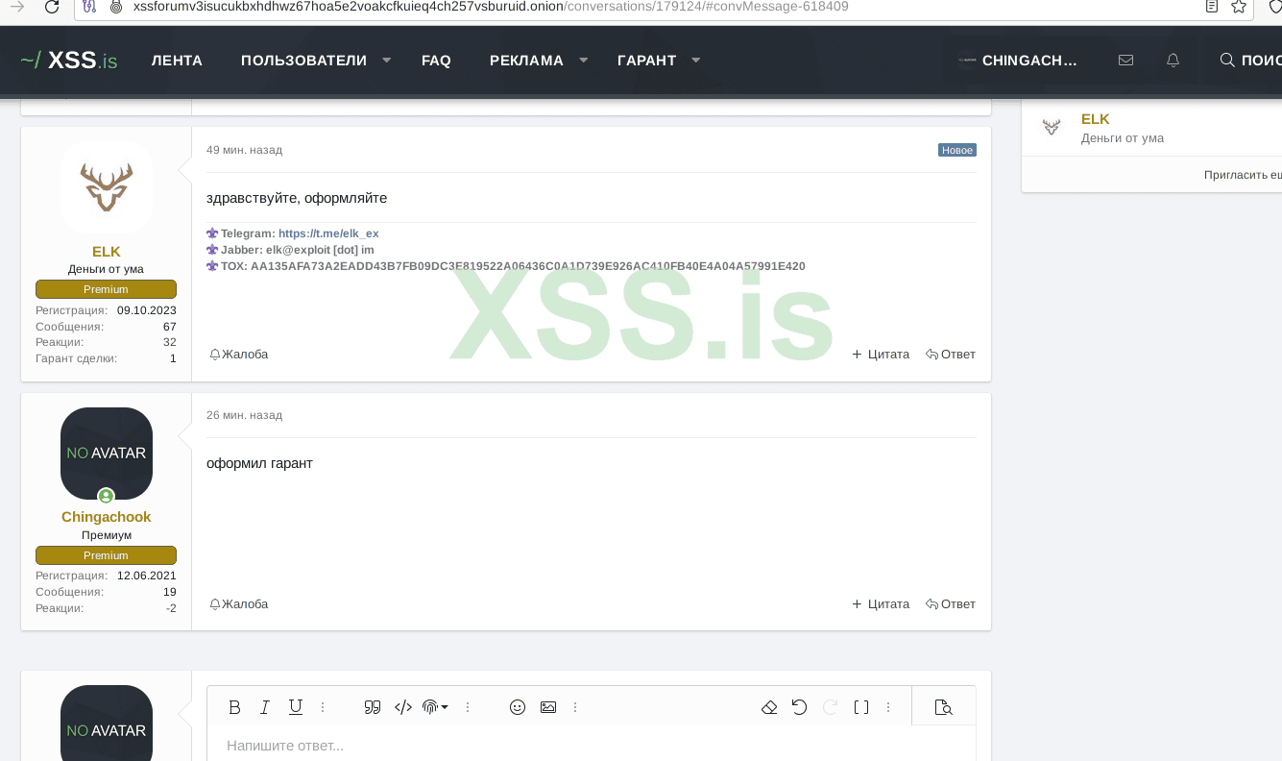The width and height of the screenshot is (1282, 761).
Task: Toggle Italic formatting in editor
Action: tap(265, 707)
